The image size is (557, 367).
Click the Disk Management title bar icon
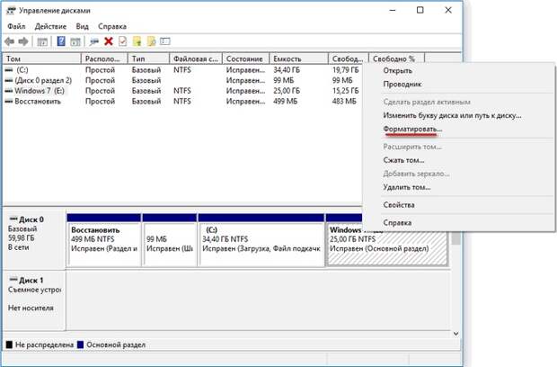[x=12, y=10]
